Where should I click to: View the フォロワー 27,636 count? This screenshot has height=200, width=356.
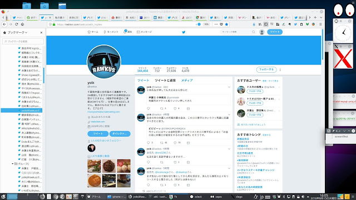pyautogui.click(x=171, y=69)
